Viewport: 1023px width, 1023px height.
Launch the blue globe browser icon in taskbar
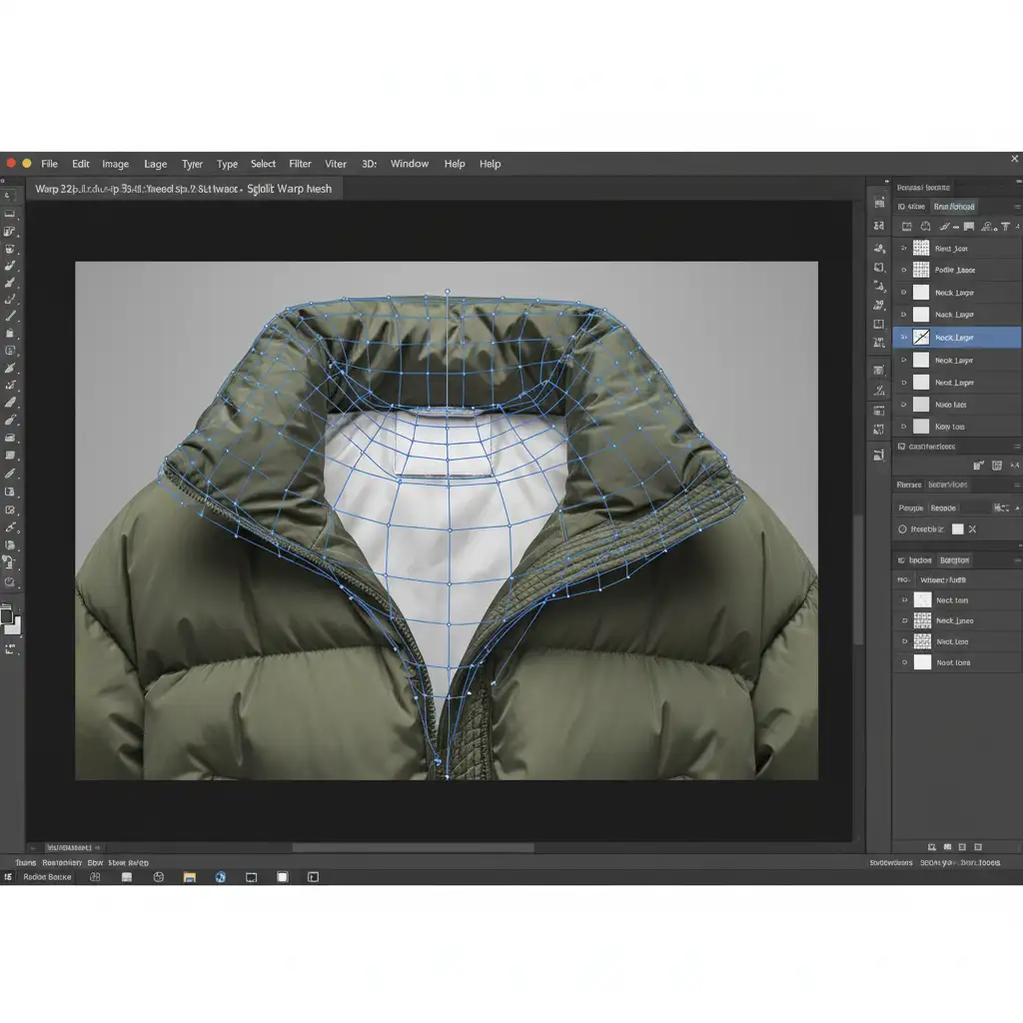pyautogui.click(x=221, y=877)
